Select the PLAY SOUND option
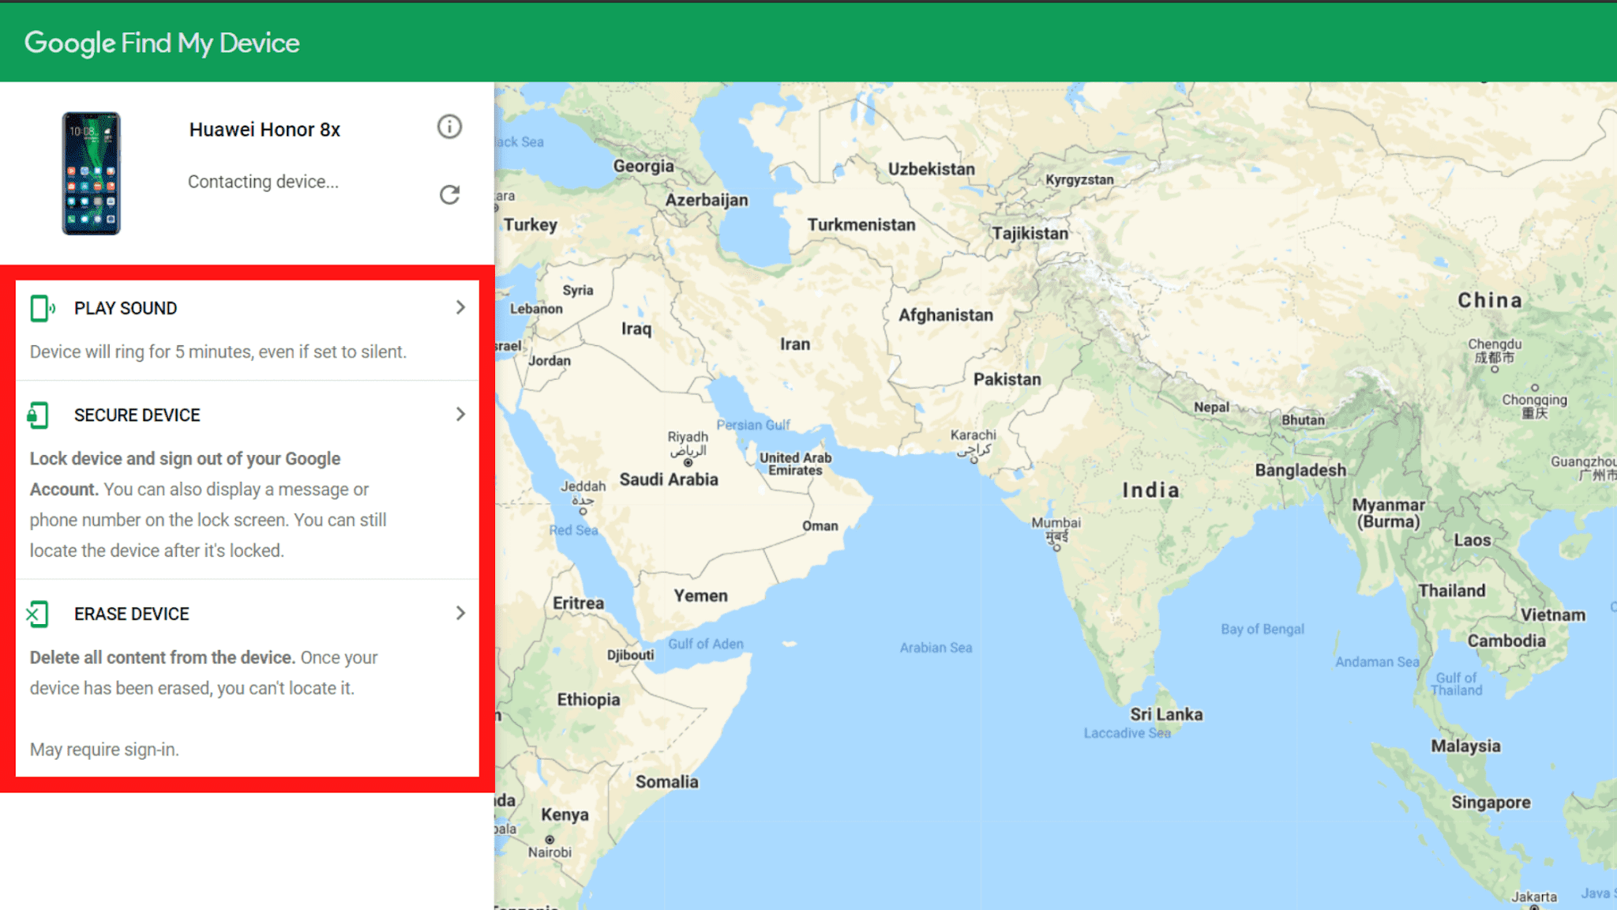The height and width of the screenshot is (910, 1617). (x=126, y=308)
